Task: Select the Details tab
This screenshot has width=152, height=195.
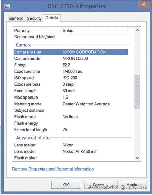Action: [51, 18]
